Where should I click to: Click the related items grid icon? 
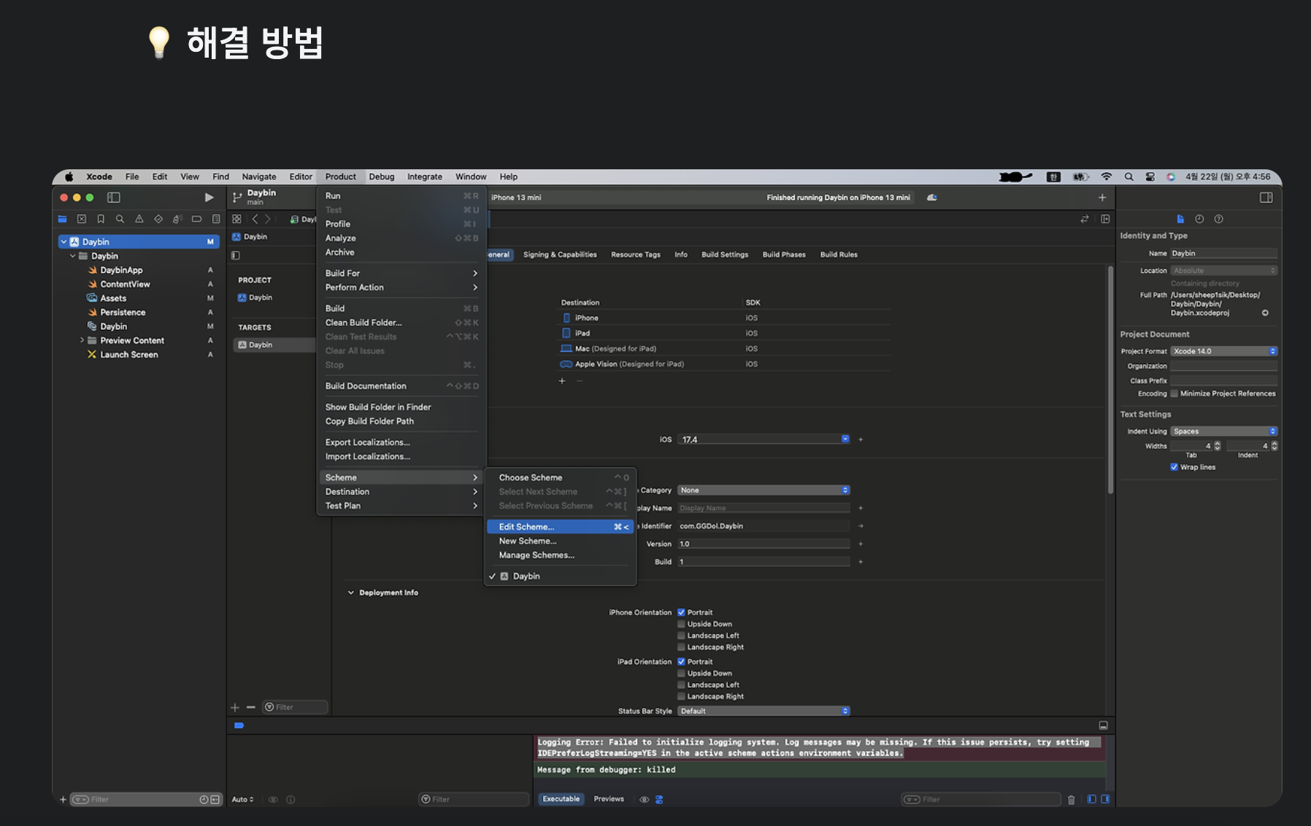click(237, 219)
